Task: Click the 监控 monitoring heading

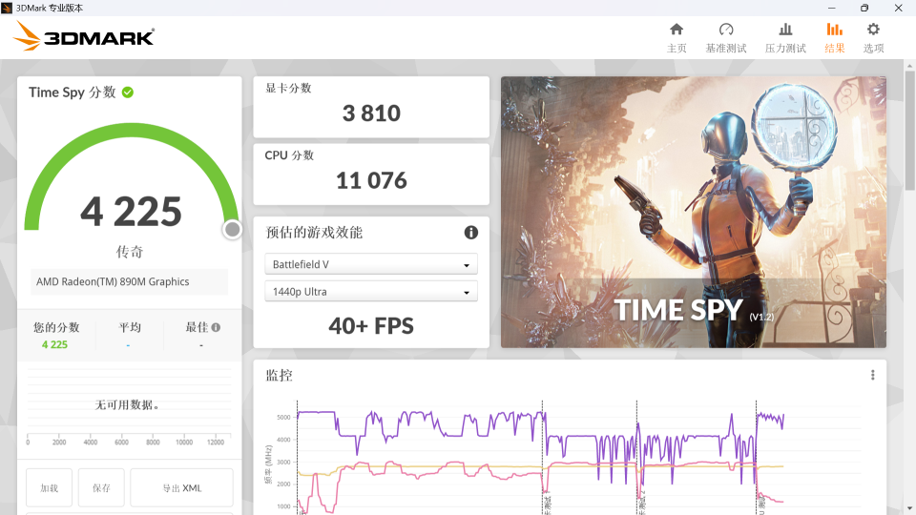Action: click(279, 375)
